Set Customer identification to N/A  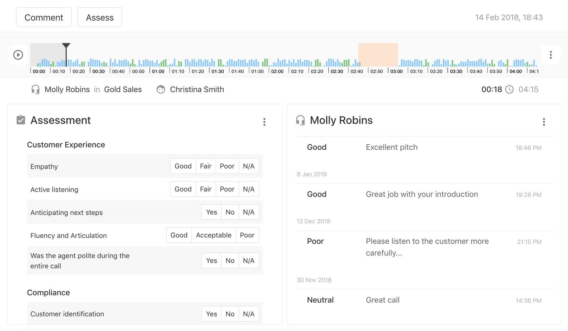click(249, 314)
